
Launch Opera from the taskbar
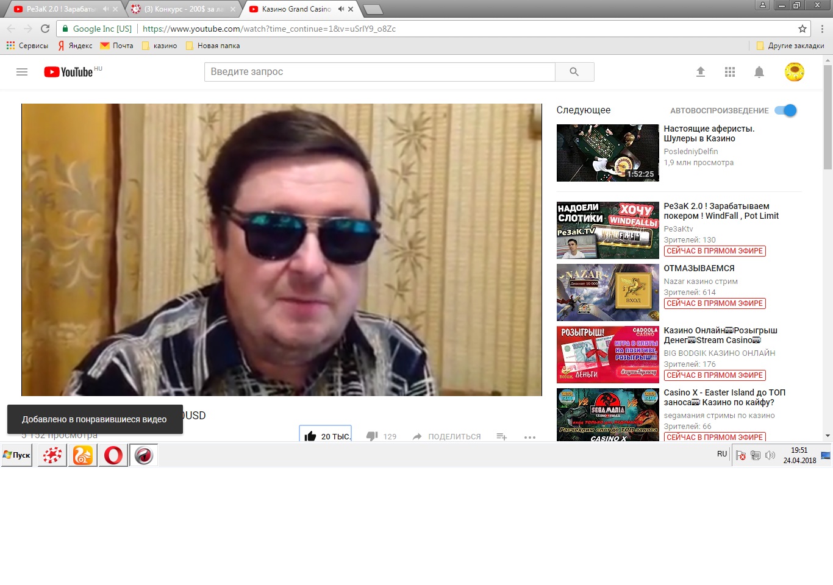pos(113,455)
